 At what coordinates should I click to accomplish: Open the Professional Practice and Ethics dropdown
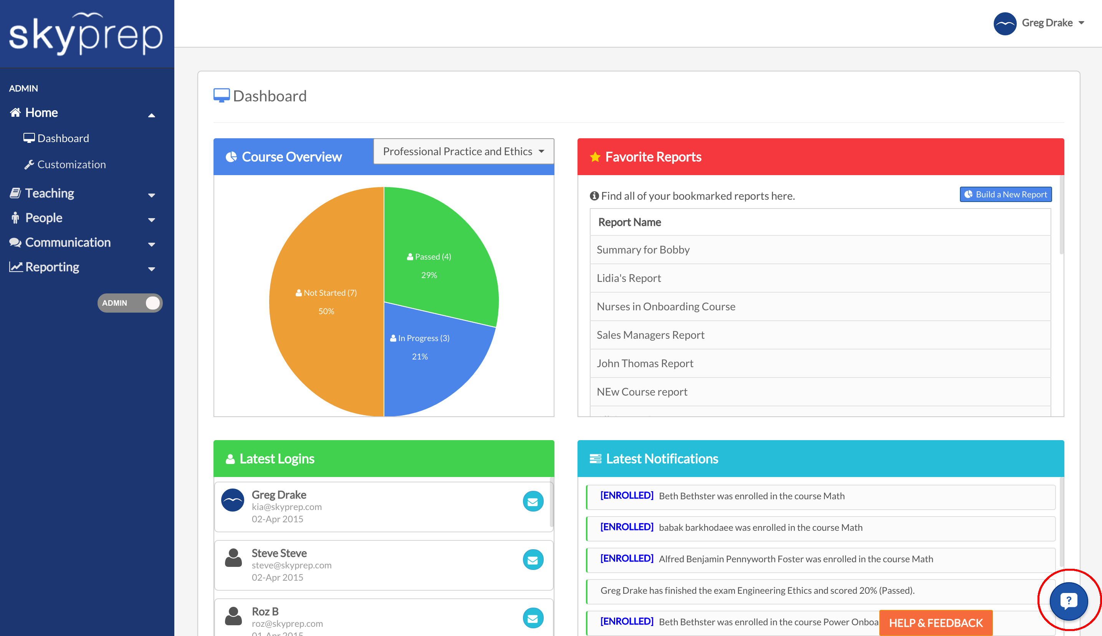click(x=463, y=152)
